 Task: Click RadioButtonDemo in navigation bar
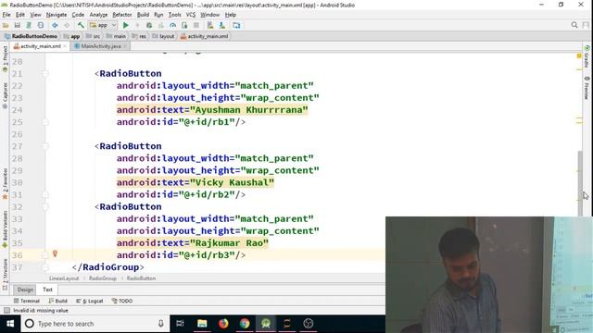coord(31,36)
